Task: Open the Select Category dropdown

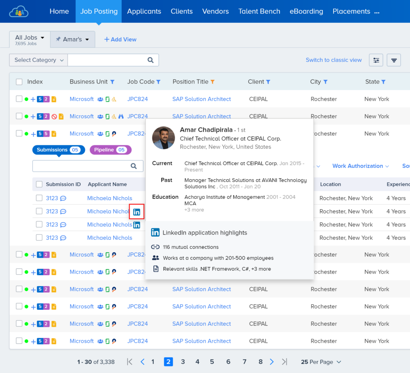Action: coord(39,60)
